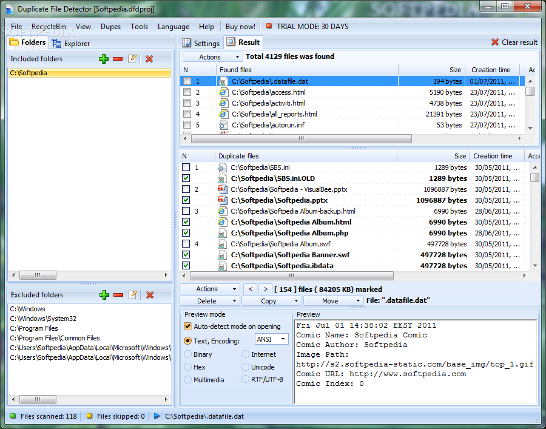The height and width of the screenshot is (429, 546).
Task: Click the Found files horizontal scrollbar
Action: pyautogui.click(x=301, y=138)
